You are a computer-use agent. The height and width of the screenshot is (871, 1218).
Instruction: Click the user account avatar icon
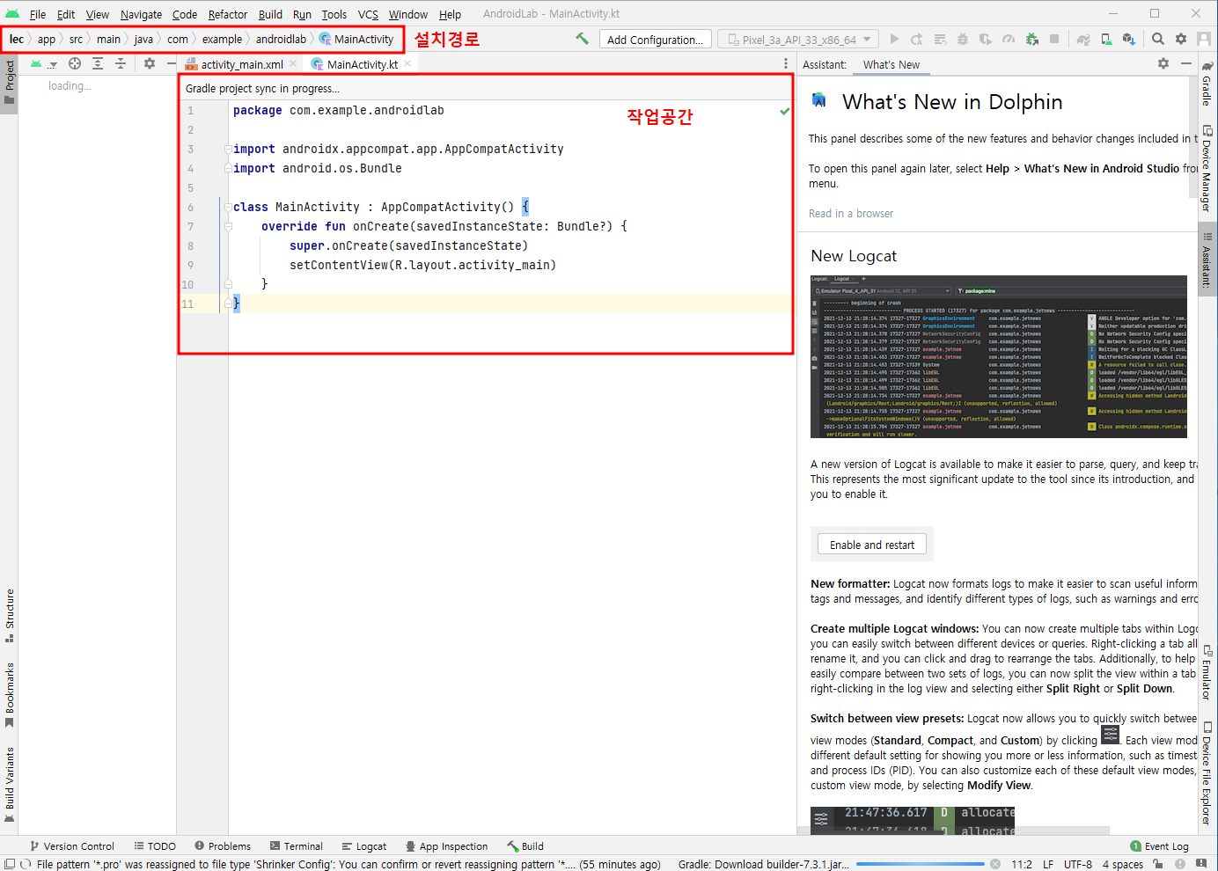point(1204,39)
